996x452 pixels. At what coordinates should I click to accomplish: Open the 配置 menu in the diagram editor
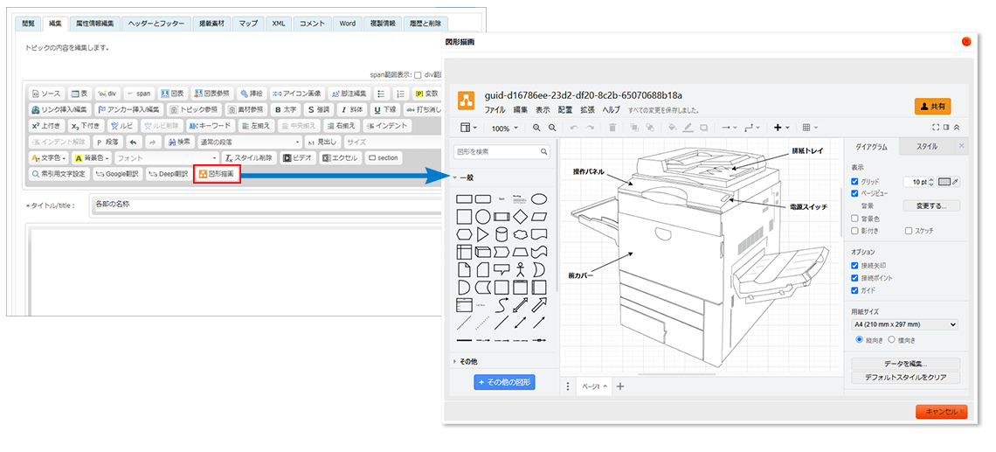tap(564, 110)
